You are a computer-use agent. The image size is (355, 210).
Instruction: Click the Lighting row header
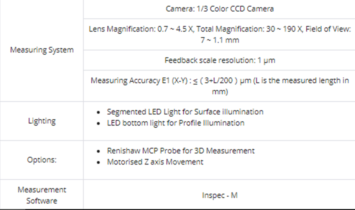[x=42, y=121]
